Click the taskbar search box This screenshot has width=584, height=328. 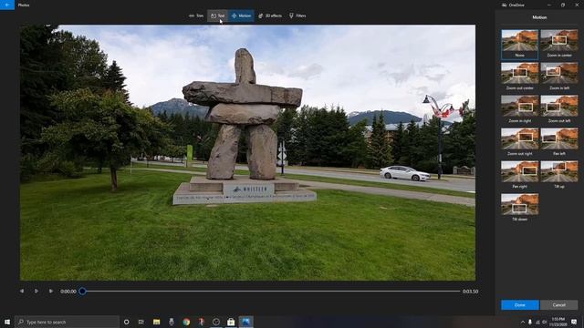tap(67, 322)
